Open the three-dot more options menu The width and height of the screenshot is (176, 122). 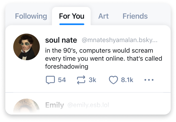coord(149,80)
